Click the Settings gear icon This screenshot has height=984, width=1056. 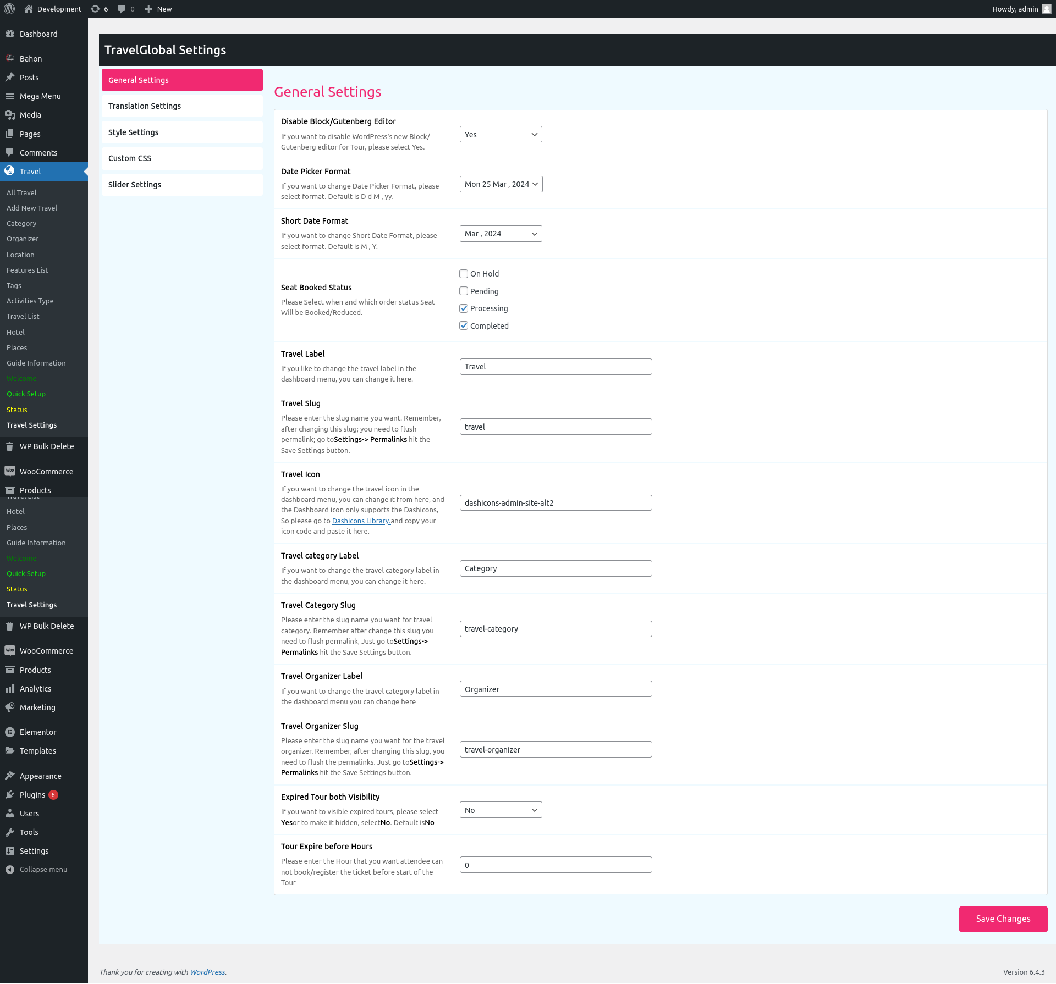(x=11, y=851)
